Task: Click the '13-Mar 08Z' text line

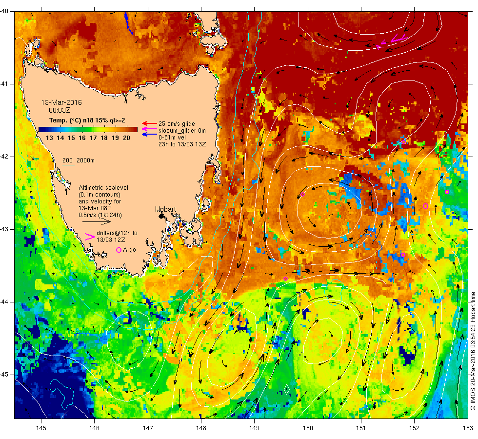Action: click(95, 208)
